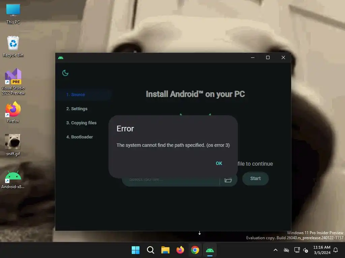Switch to 4. Bootloader step
Image resolution: width=345 pixels, height=258 pixels.
80,137
